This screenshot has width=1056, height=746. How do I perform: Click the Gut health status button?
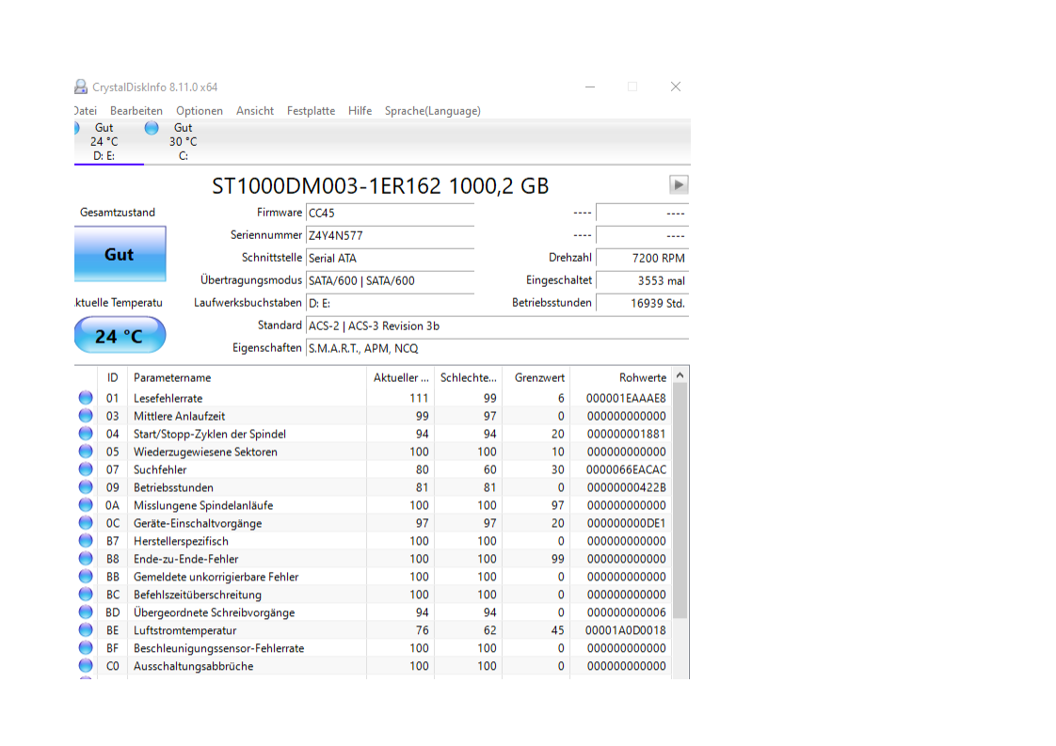coord(120,254)
